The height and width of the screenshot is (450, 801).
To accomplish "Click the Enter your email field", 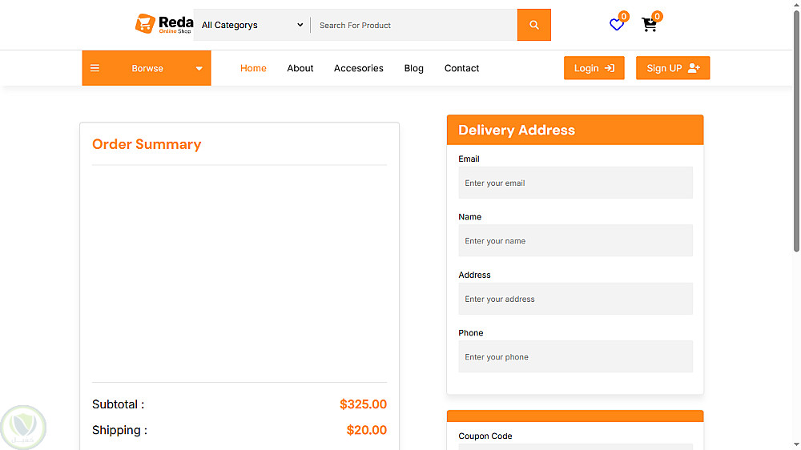I will pyautogui.click(x=575, y=183).
